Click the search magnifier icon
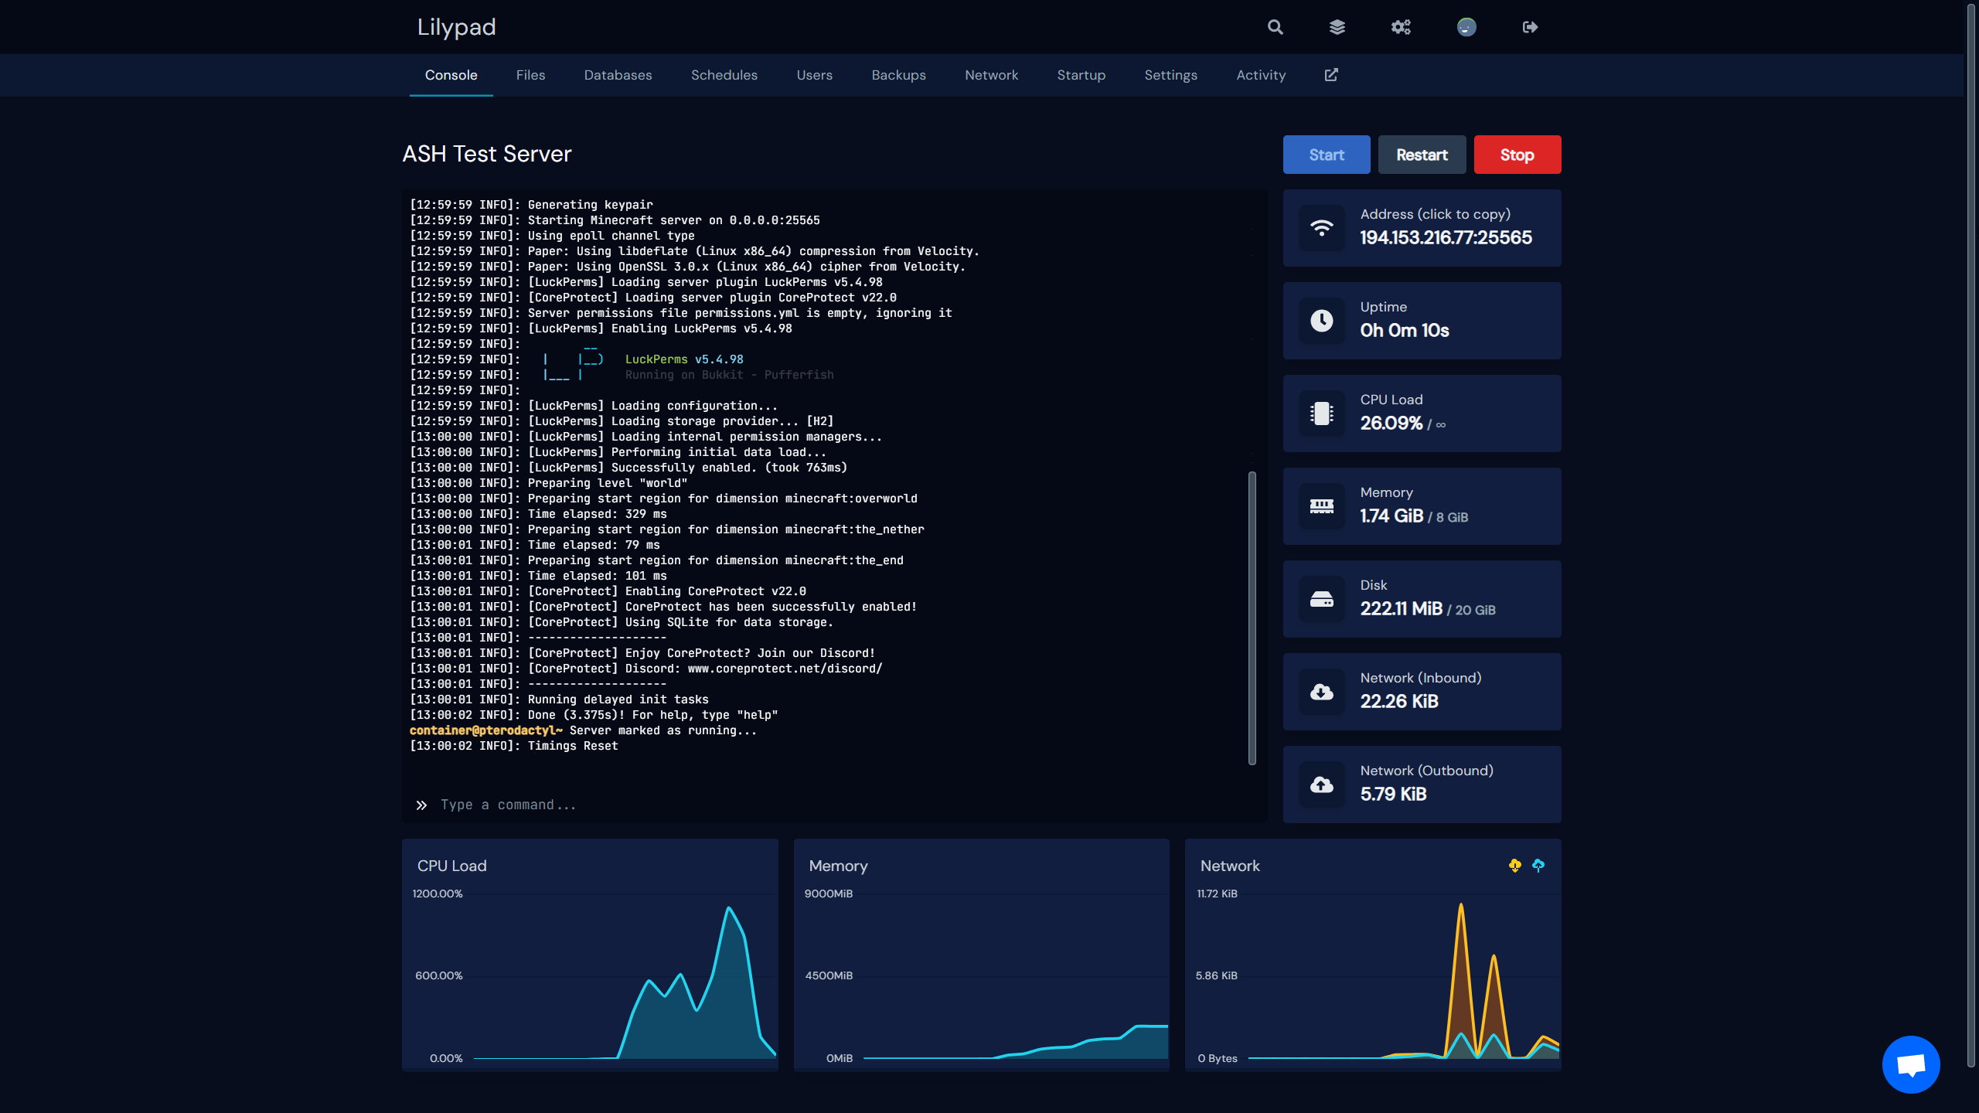The image size is (1979, 1113). coord(1276,27)
